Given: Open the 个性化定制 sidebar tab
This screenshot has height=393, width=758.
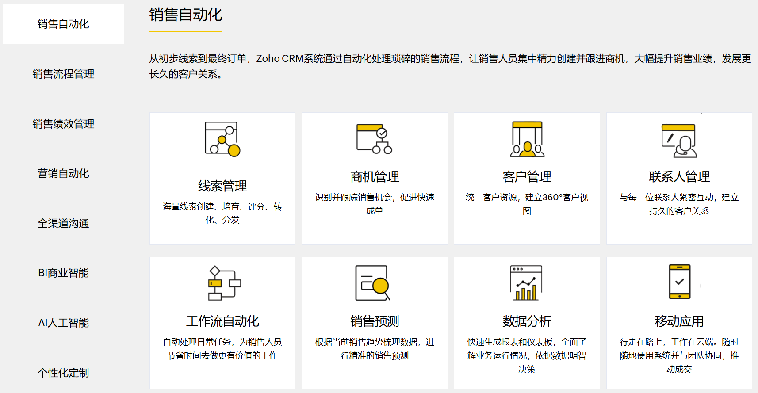Looking at the screenshot, I should [x=63, y=373].
